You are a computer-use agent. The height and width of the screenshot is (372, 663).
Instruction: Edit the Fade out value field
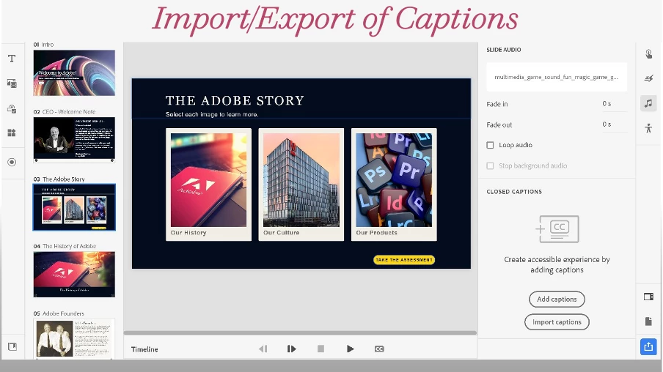pyautogui.click(x=614, y=124)
